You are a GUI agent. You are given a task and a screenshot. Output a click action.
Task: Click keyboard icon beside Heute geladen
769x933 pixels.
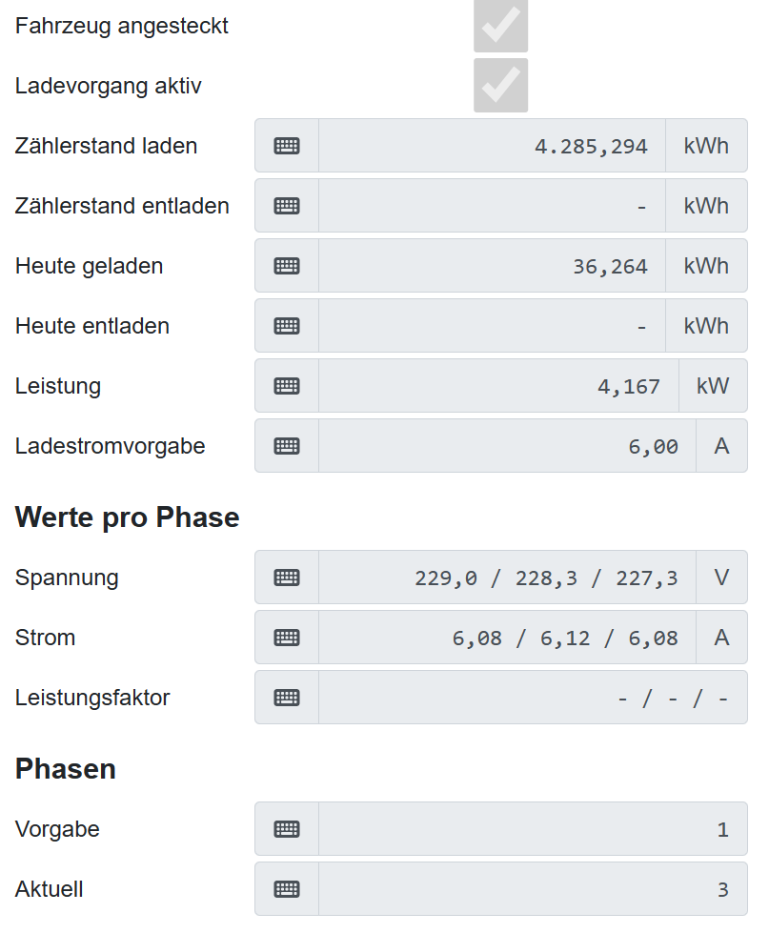pyautogui.click(x=287, y=266)
